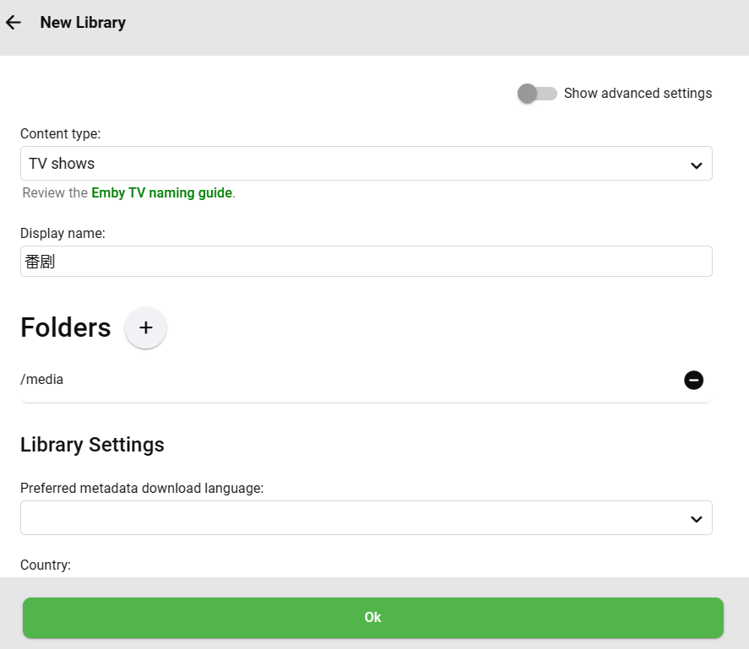
Task: Click the Library Settings section heading
Action: (92, 445)
